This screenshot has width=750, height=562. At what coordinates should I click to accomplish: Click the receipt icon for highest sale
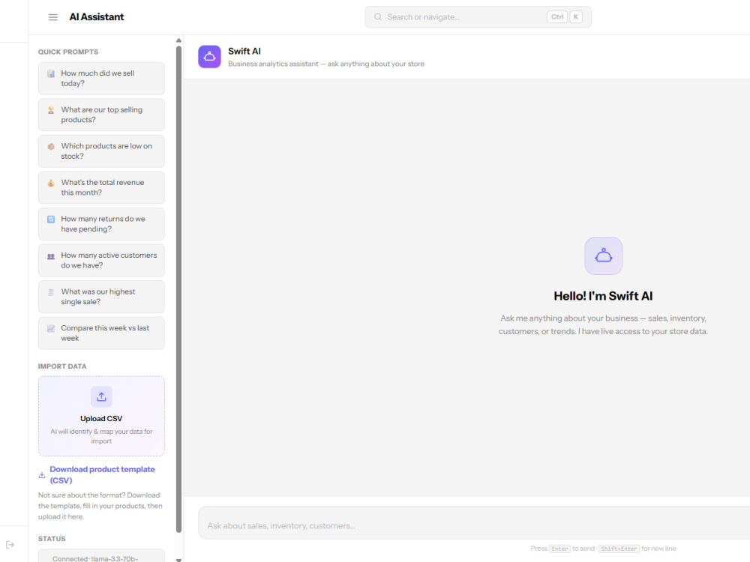(51, 292)
